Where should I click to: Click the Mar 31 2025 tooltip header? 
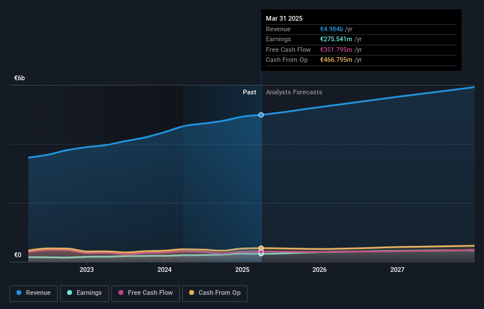pyautogui.click(x=284, y=18)
